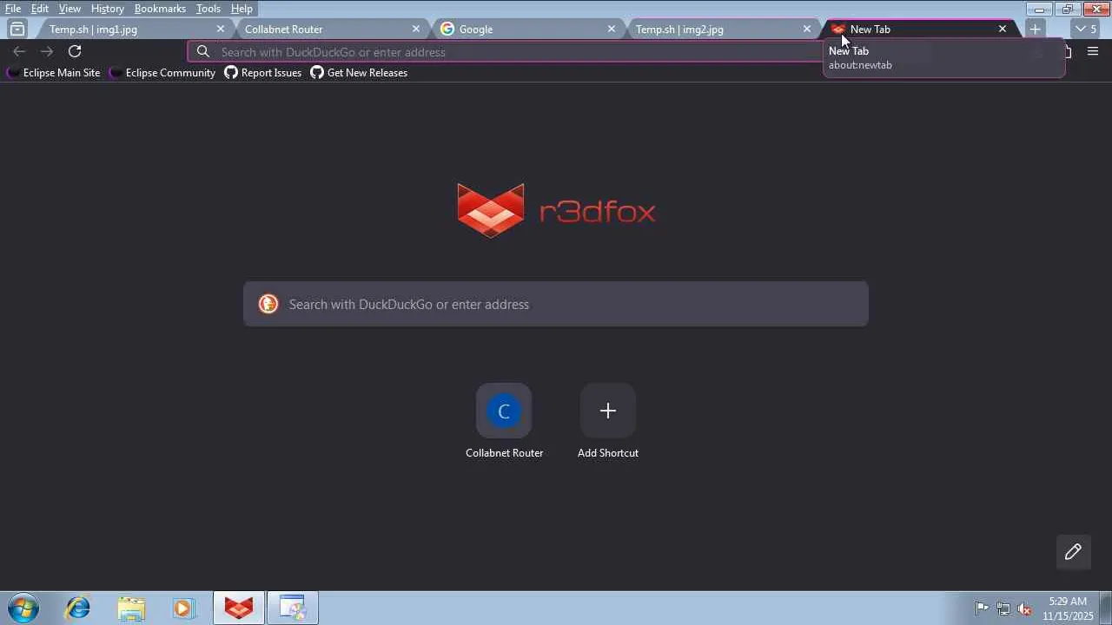1112x625 pixels.
Task: Open the History menu
Action: [108, 9]
